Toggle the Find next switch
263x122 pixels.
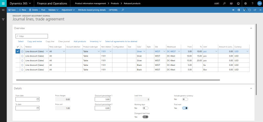[185, 108]
